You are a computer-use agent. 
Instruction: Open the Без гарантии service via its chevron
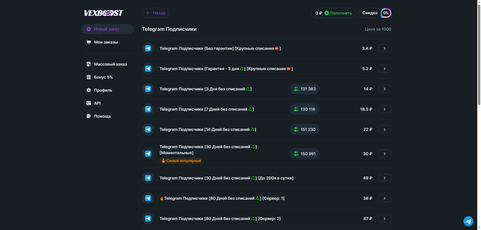(x=385, y=48)
